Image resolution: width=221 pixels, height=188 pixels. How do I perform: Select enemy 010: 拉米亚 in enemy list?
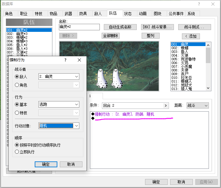click(188, 78)
